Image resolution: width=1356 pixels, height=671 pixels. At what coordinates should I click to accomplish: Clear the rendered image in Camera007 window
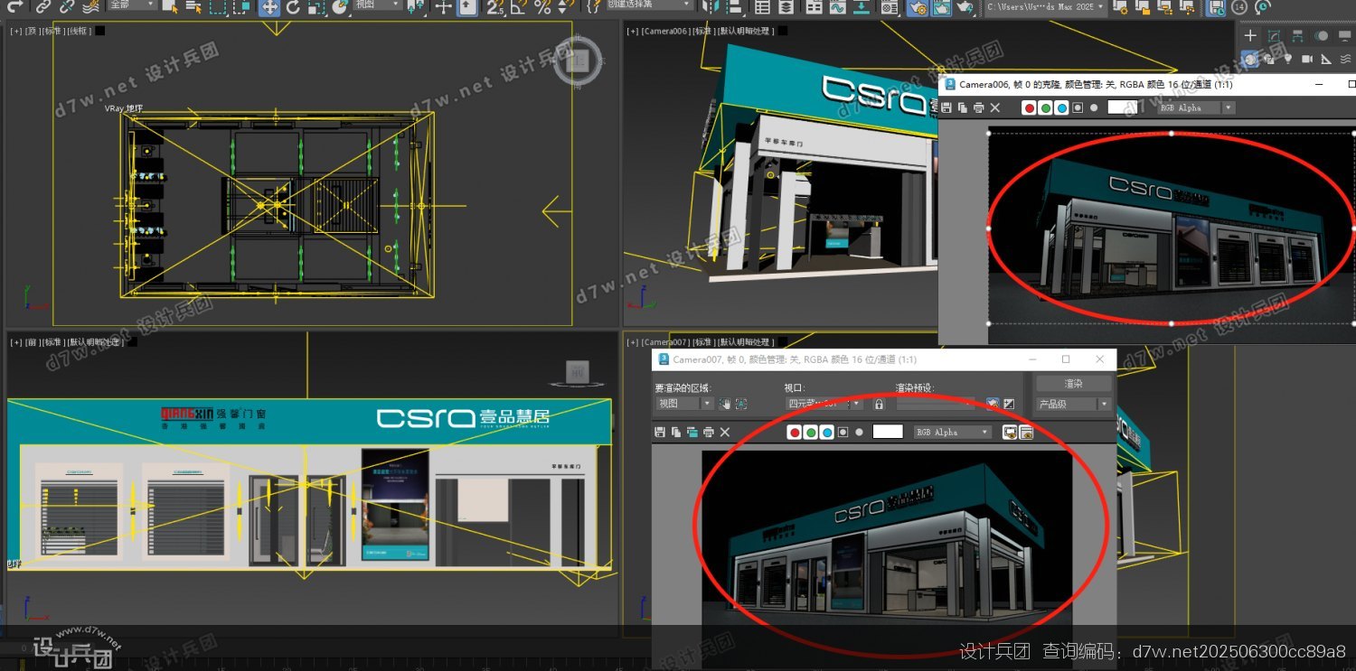click(x=725, y=433)
